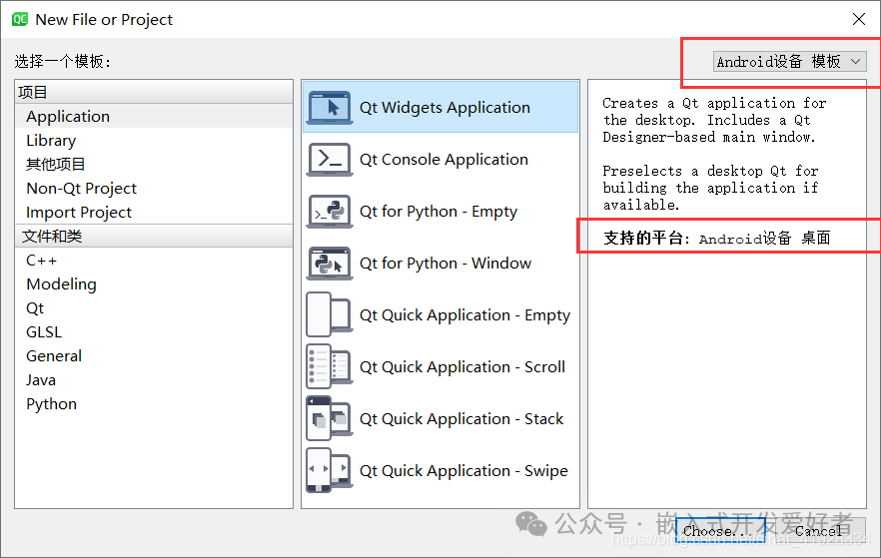Click the Qt for Python Empty icon

330,212
